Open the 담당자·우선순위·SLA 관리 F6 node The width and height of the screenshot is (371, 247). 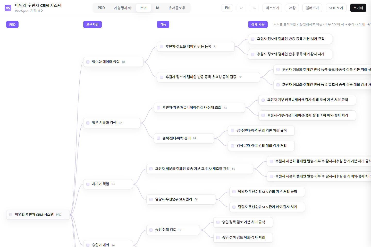coord(181,199)
